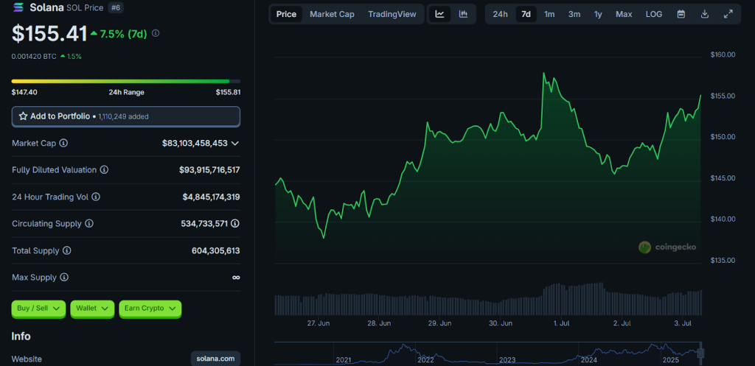Viewport: 755px width, 366px height.
Task: Show Market Cap info tooltip icon
Action: tap(63, 143)
